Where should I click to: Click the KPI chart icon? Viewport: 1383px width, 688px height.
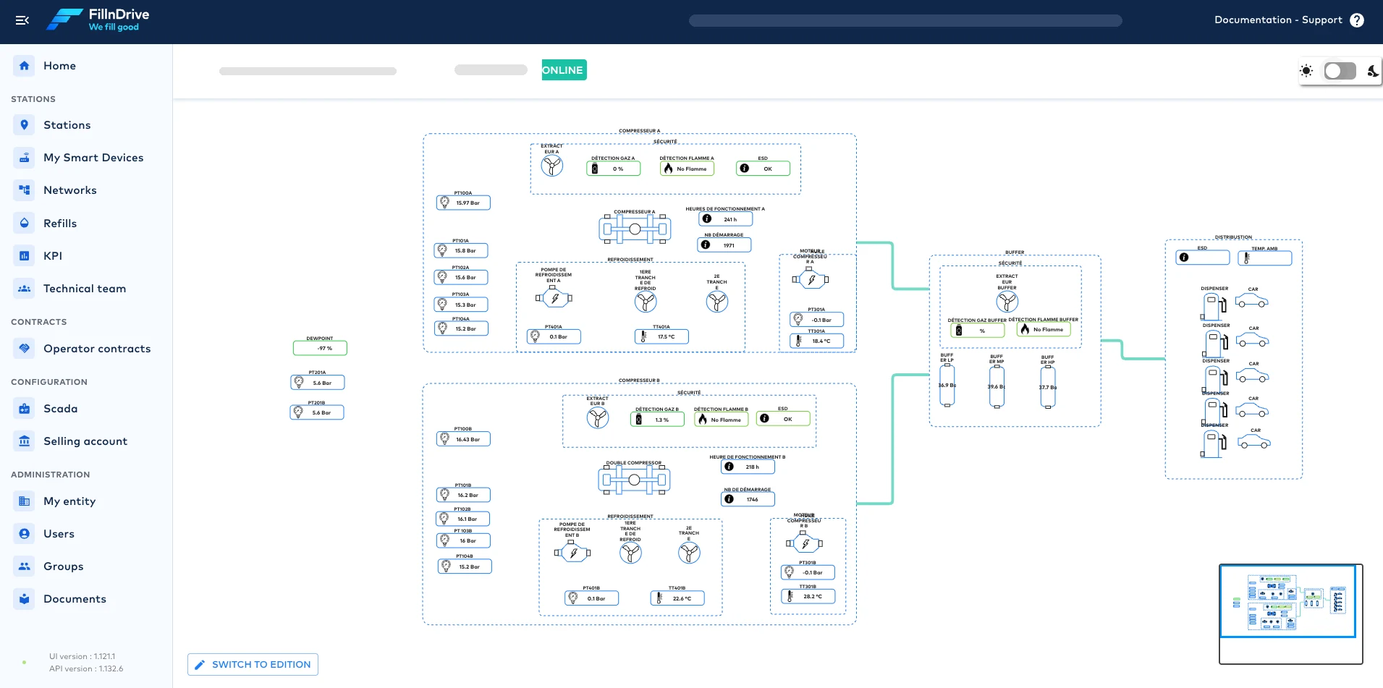[24, 255]
